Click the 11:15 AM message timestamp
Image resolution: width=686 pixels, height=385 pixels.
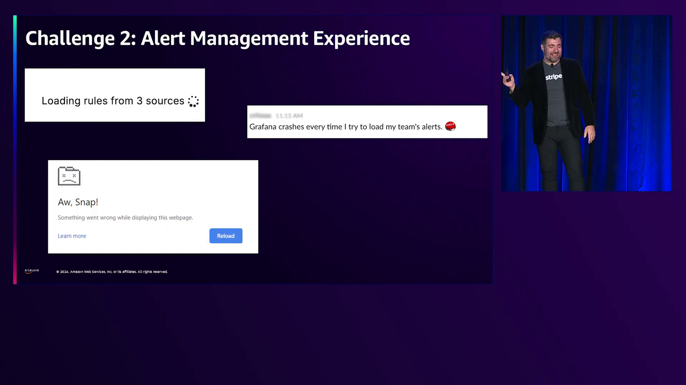[x=289, y=115]
